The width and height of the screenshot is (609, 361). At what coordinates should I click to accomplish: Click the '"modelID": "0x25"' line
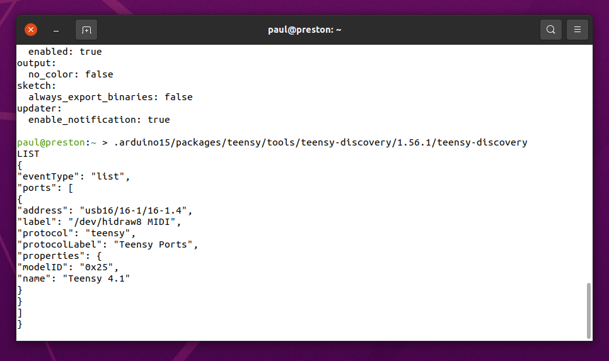[68, 268]
